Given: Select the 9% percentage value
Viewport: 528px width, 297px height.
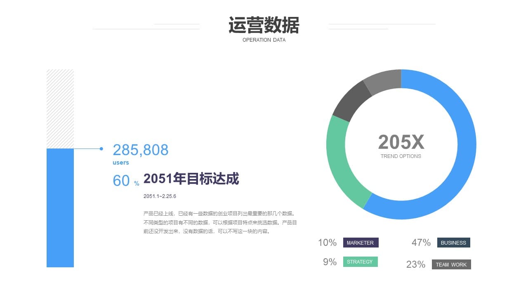Looking at the screenshot, I should point(330,262).
